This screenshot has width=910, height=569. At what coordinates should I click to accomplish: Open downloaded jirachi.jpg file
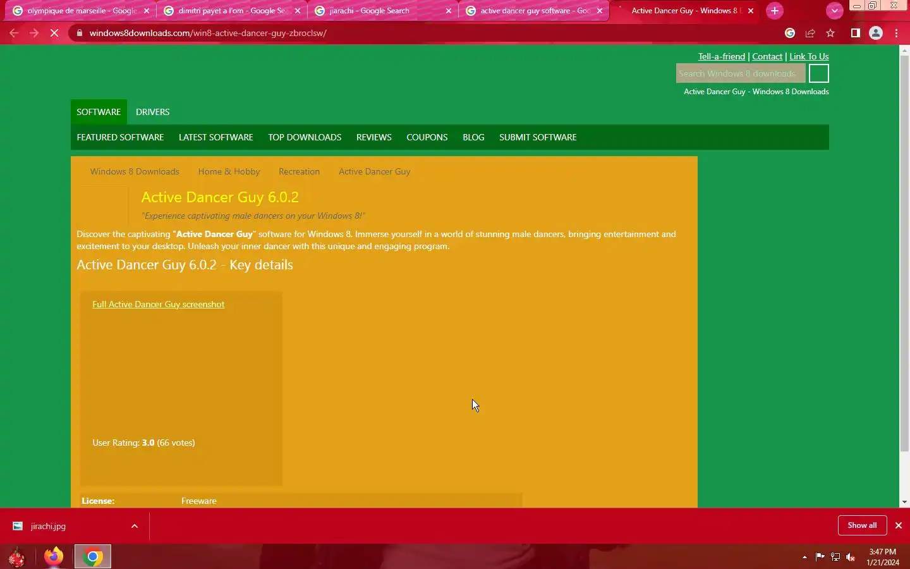coord(48,526)
